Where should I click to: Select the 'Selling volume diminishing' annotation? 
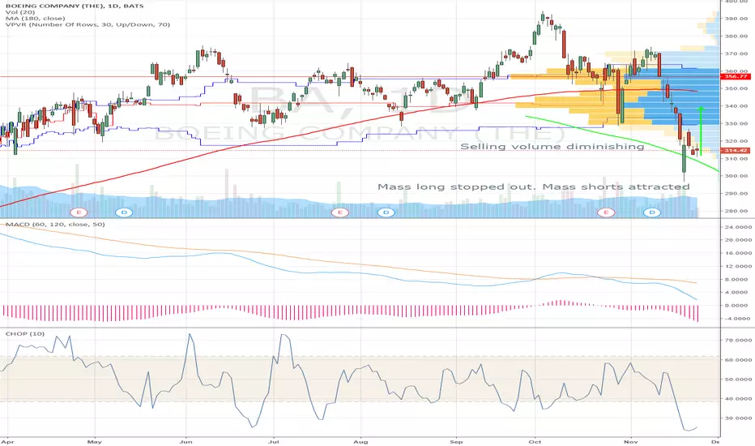[552, 146]
